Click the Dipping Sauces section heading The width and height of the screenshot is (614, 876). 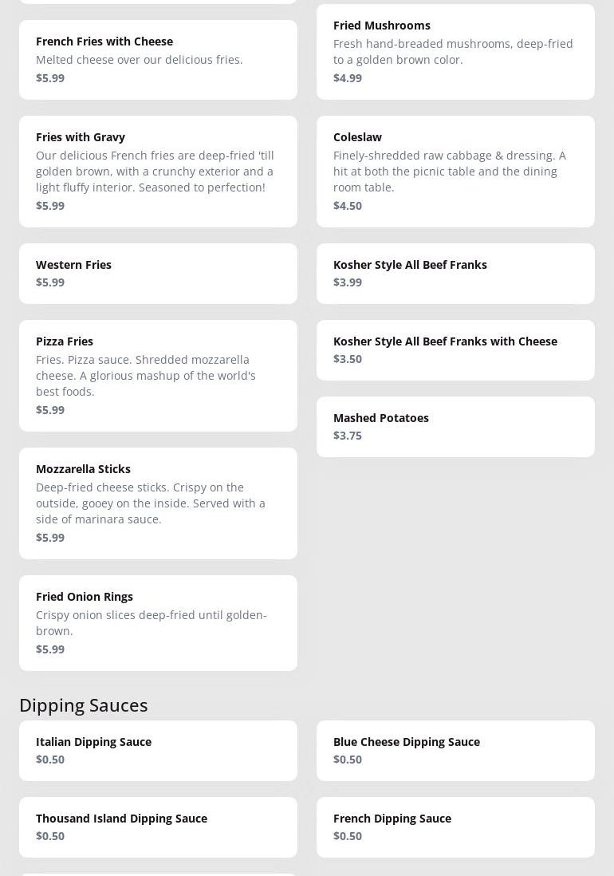point(84,705)
